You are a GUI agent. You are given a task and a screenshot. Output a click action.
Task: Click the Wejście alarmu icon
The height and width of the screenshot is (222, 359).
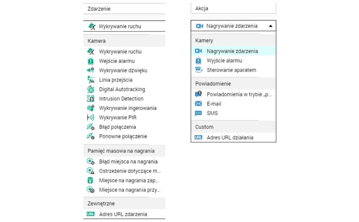91,61
